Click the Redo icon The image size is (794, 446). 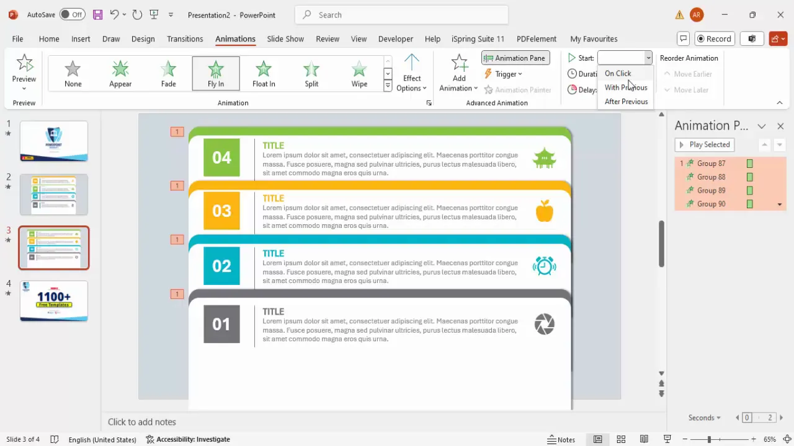pos(137,14)
